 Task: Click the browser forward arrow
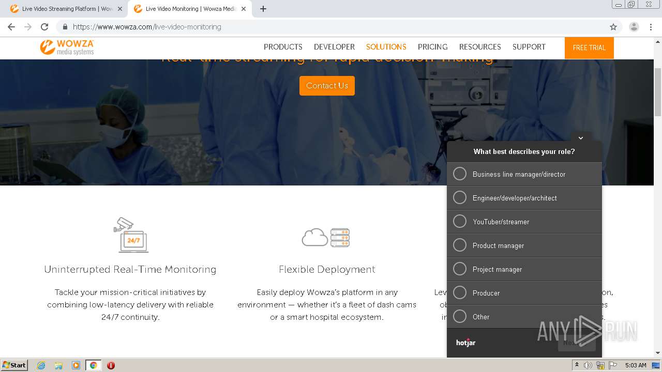point(28,27)
